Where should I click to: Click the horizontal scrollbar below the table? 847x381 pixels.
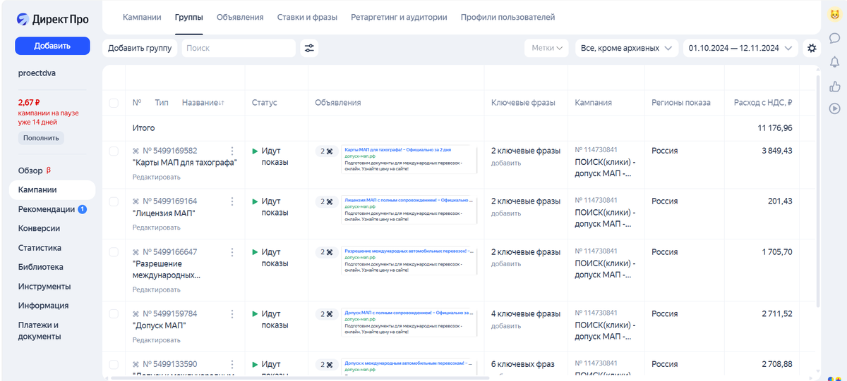pos(299,377)
